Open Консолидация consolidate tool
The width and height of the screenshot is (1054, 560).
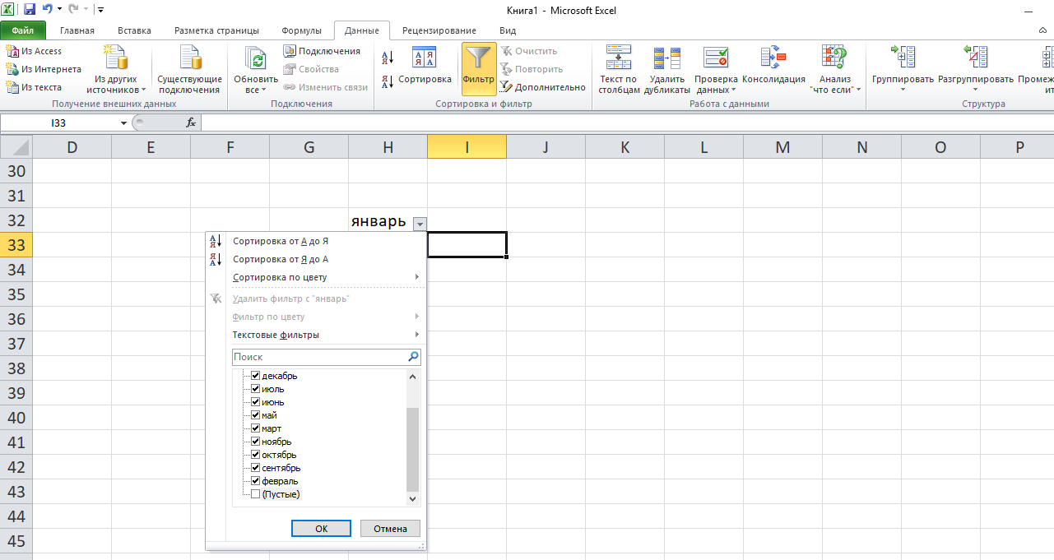click(x=773, y=66)
